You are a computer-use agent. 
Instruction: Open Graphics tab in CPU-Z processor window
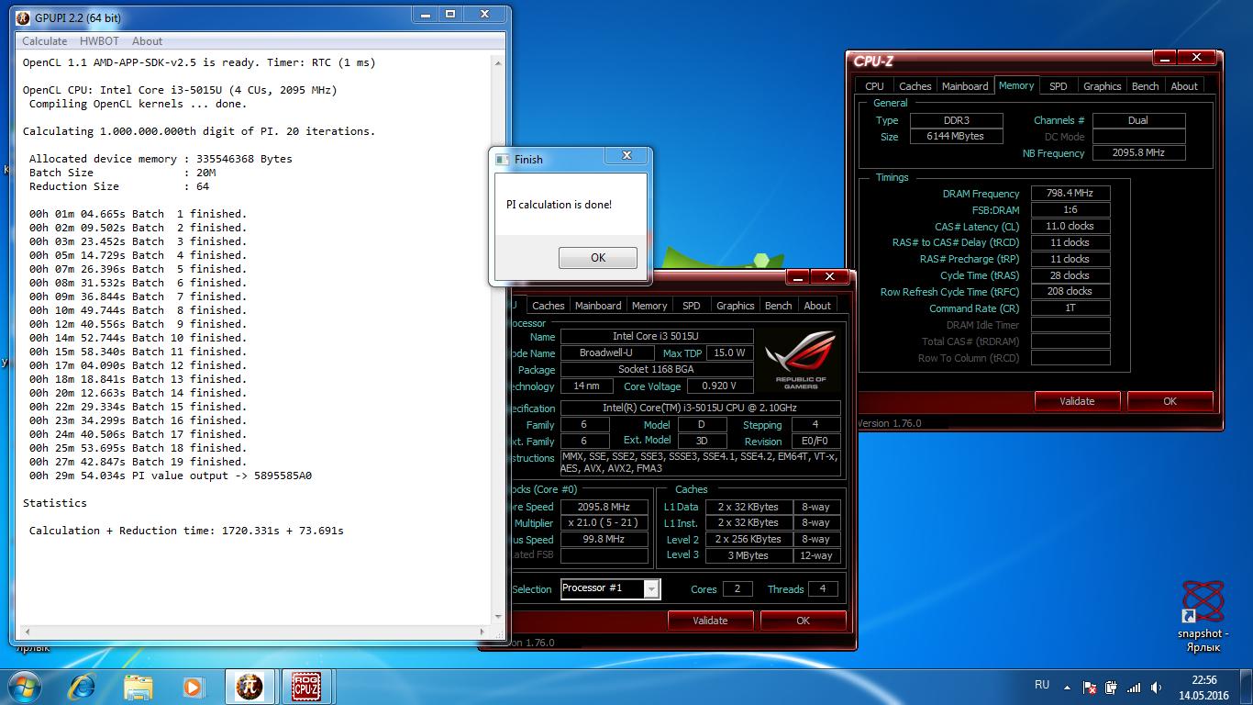click(x=735, y=306)
